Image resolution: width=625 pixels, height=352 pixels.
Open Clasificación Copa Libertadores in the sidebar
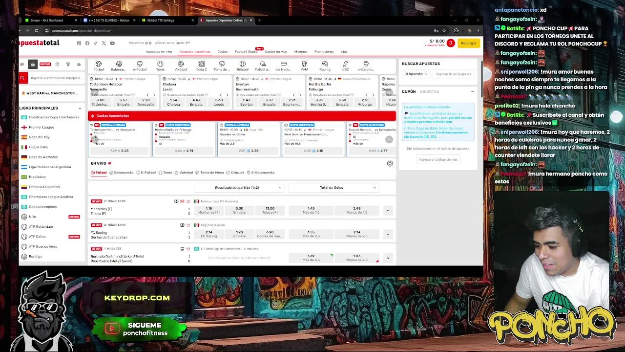pyautogui.click(x=54, y=117)
